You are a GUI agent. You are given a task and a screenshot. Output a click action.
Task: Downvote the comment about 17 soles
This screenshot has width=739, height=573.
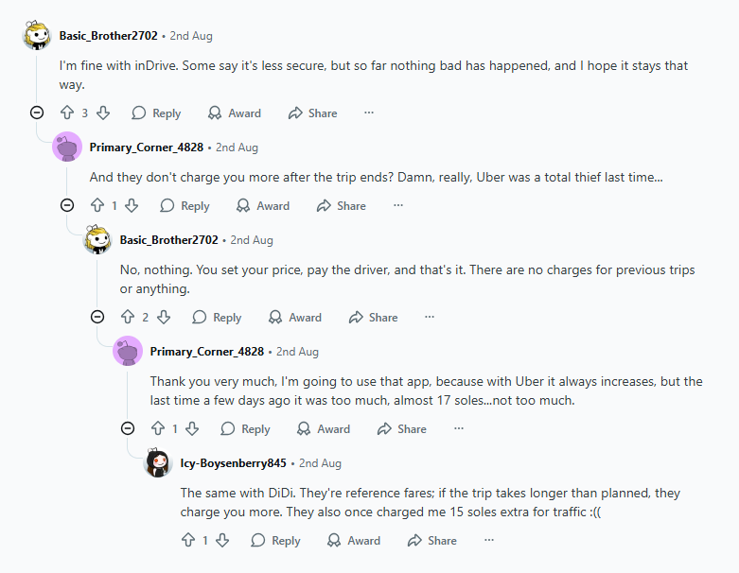[x=192, y=428]
